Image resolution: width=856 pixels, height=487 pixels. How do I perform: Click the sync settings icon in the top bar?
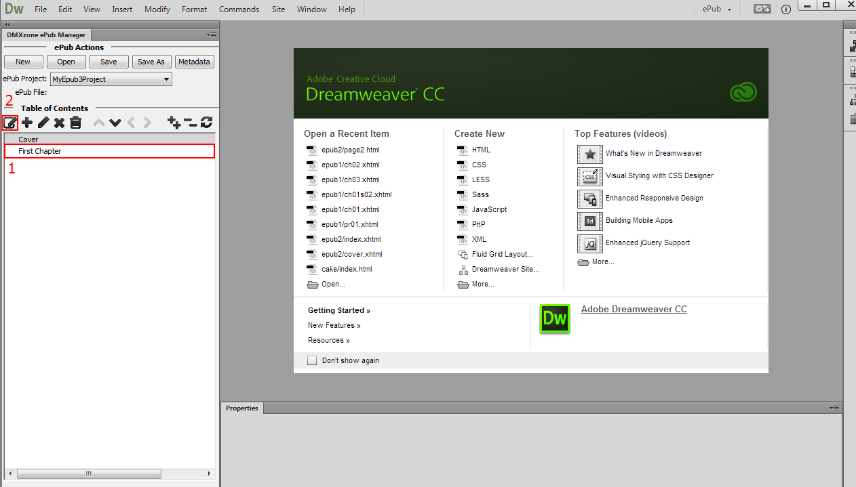click(x=762, y=9)
